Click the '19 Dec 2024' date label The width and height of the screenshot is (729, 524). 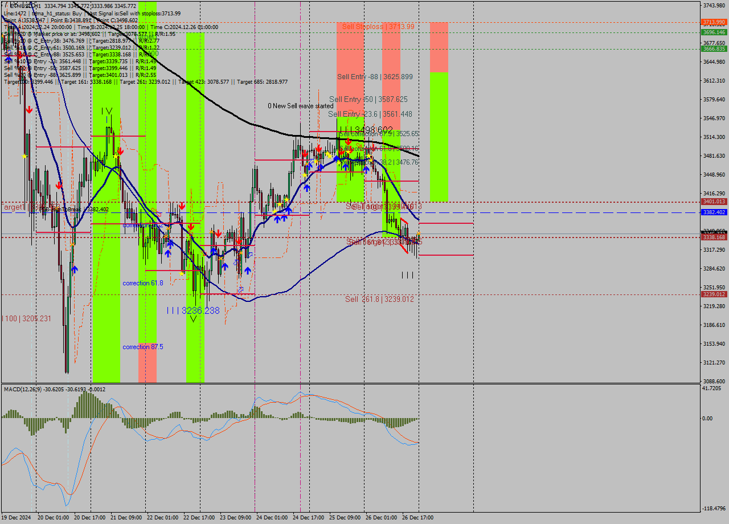(x=17, y=518)
